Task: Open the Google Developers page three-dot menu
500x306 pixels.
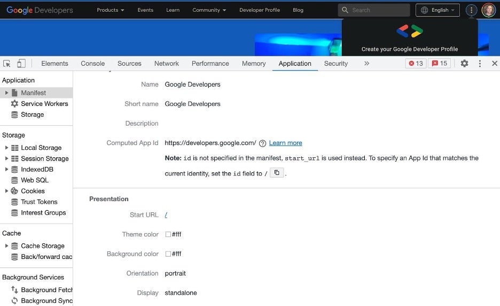Action: (471, 10)
